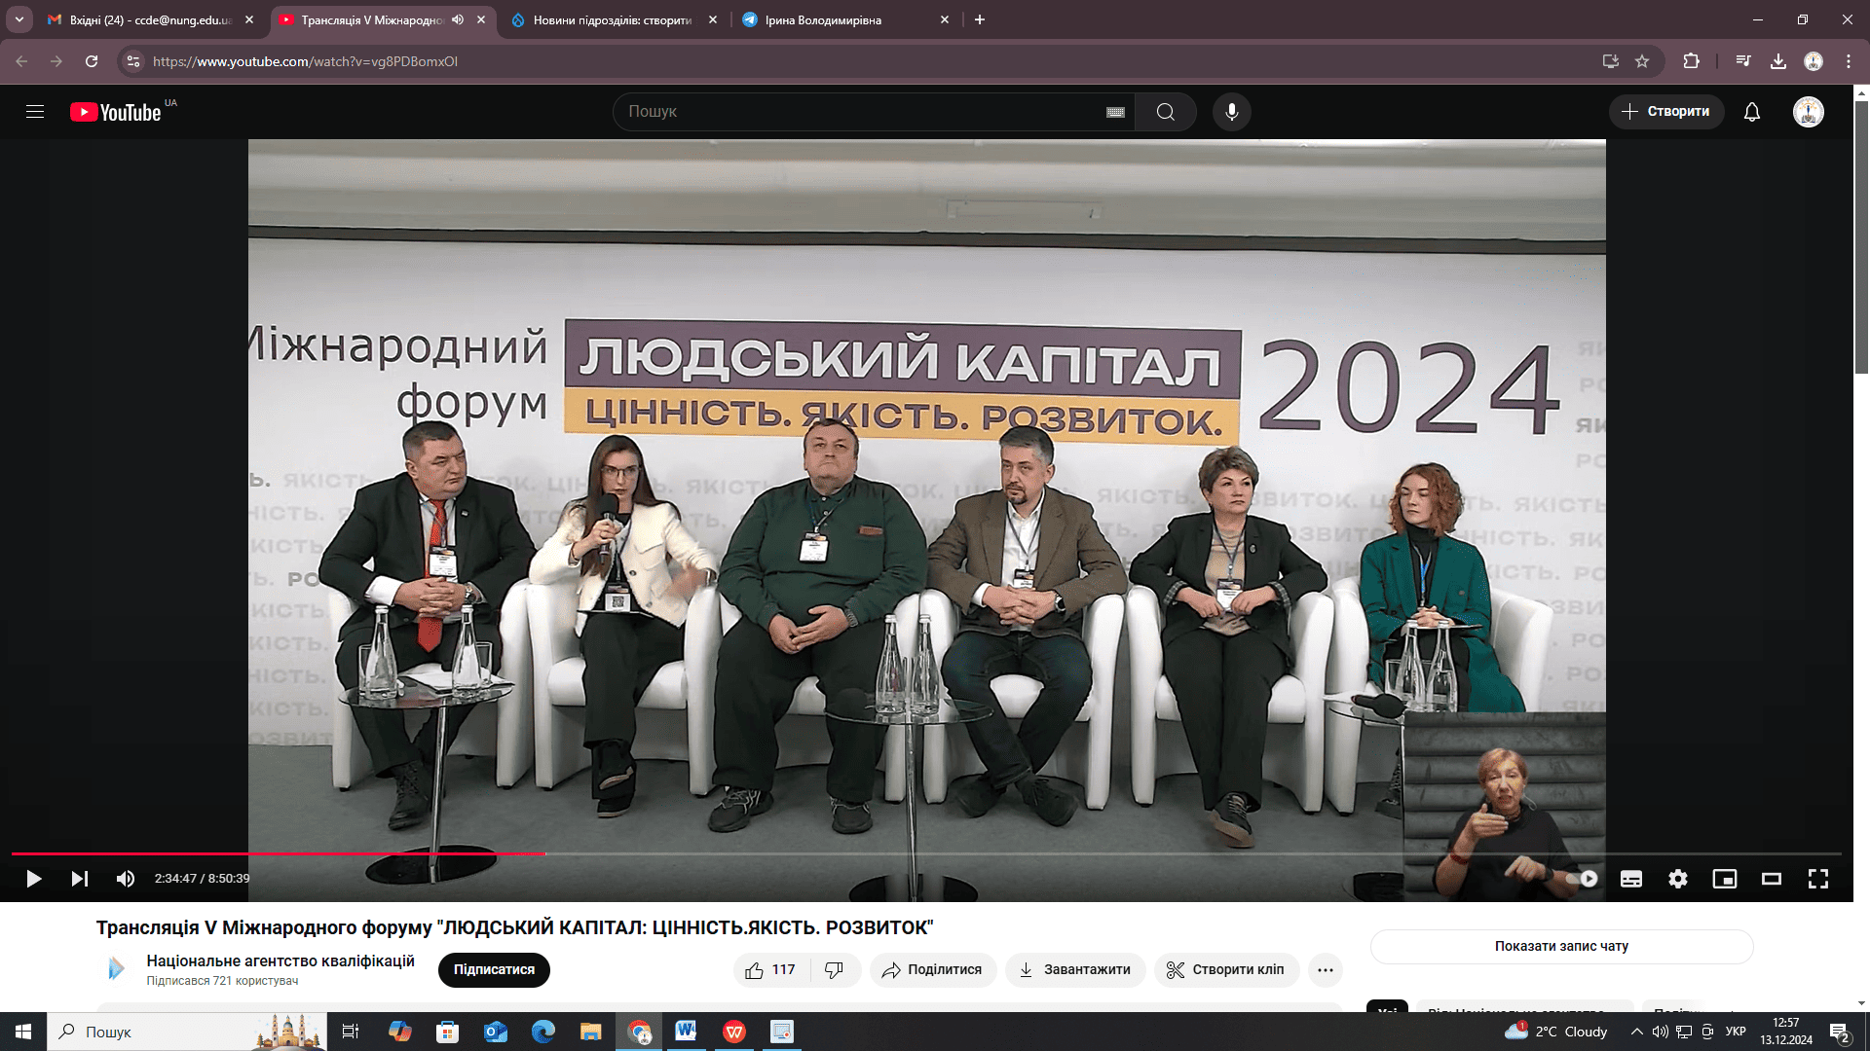Enable miniplayer mode

1725,879
